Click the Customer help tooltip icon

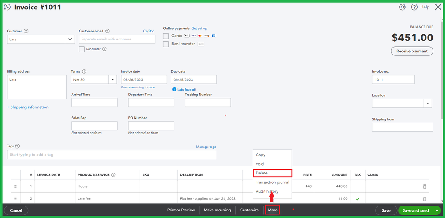tap(26, 31)
